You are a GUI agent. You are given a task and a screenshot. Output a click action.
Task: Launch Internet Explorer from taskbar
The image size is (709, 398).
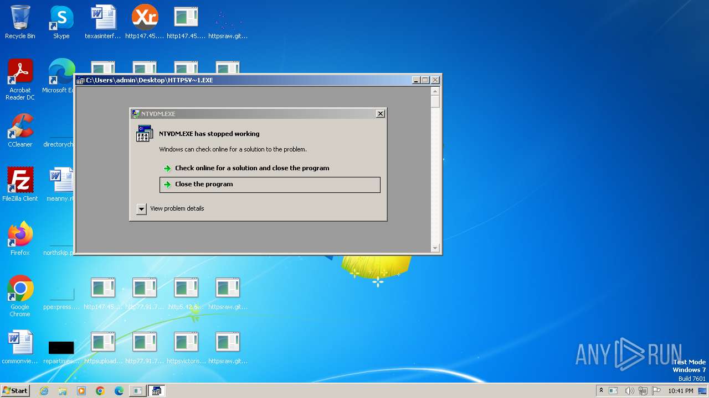click(x=44, y=391)
